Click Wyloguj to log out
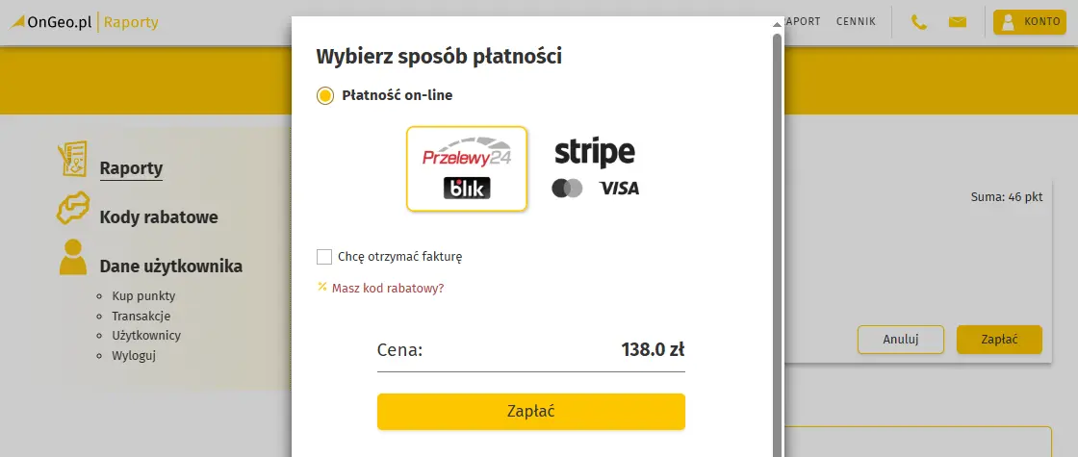The image size is (1078, 457). (x=134, y=355)
